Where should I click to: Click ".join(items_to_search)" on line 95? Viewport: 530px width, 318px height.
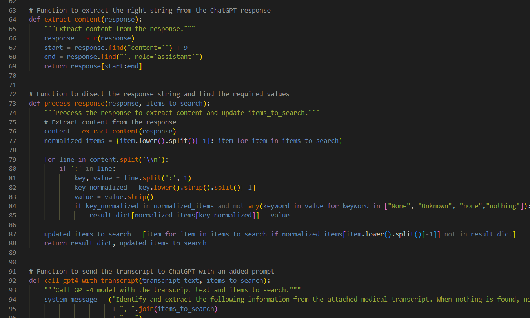(176, 309)
